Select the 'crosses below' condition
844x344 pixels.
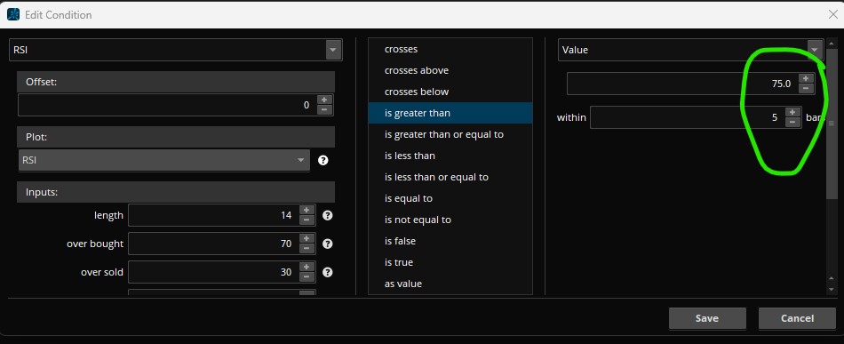click(x=450, y=92)
